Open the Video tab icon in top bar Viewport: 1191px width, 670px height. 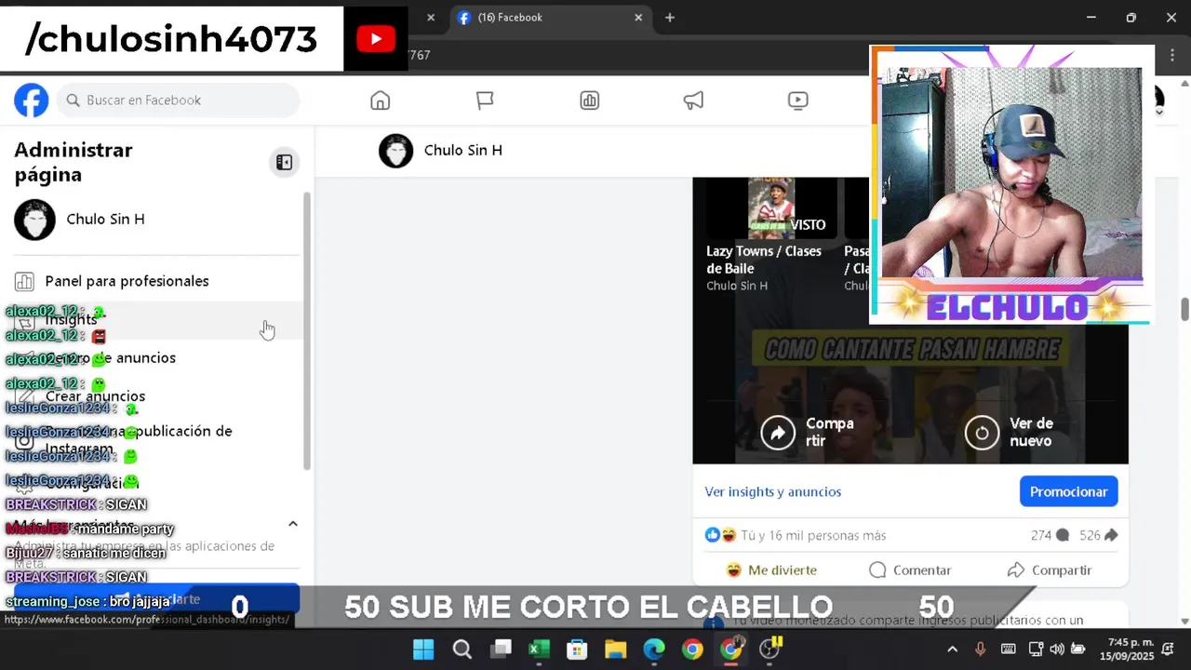click(x=797, y=100)
